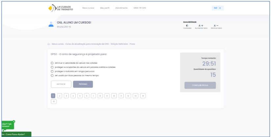Click the 29:51 remaining time value

coord(209,64)
